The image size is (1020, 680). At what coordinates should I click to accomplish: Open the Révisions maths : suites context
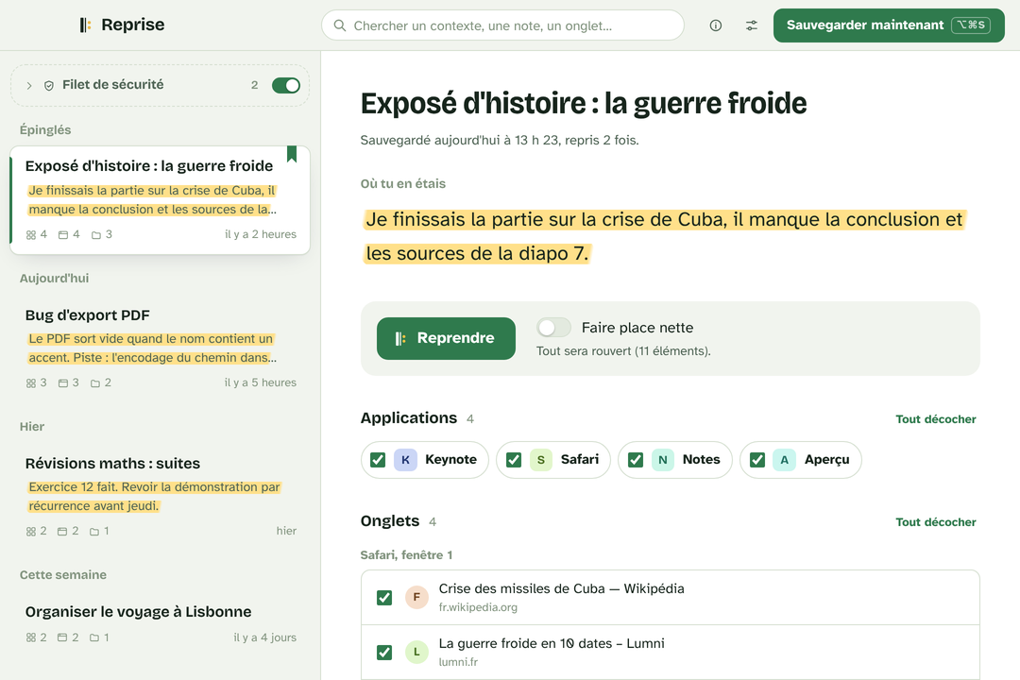coord(160,497)
